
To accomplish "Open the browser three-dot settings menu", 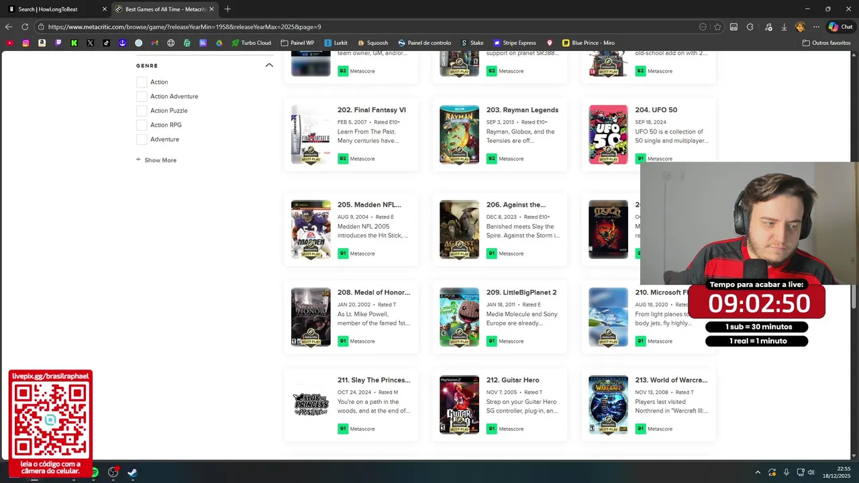I will (x=816, y=27).
